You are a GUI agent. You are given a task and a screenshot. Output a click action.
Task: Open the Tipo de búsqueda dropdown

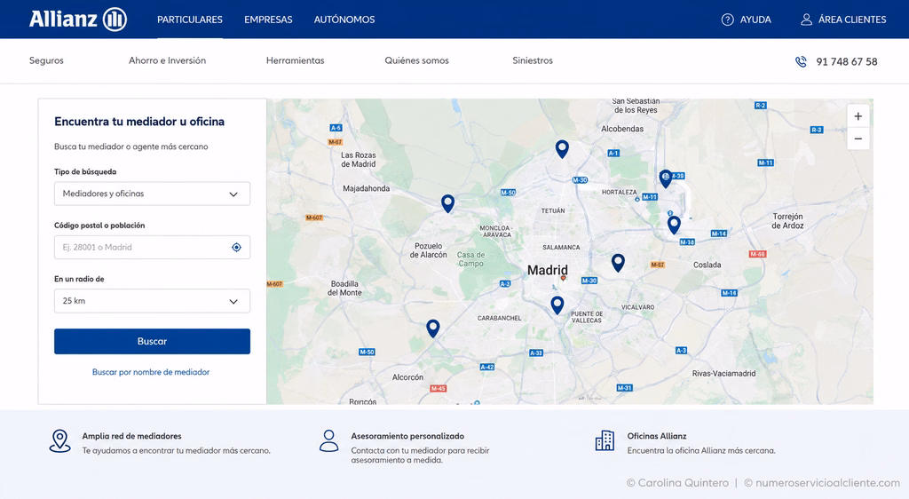tap(152, 194)
